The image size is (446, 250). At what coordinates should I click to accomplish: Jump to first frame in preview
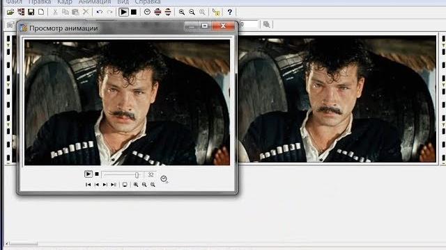pos(89,185)
